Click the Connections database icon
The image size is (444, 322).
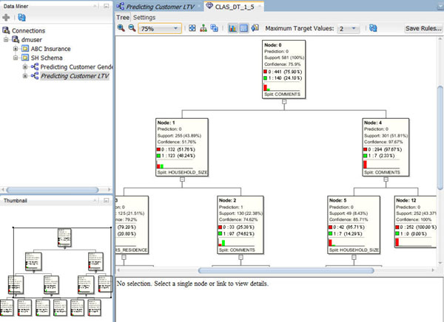click(x=6, y=30)
